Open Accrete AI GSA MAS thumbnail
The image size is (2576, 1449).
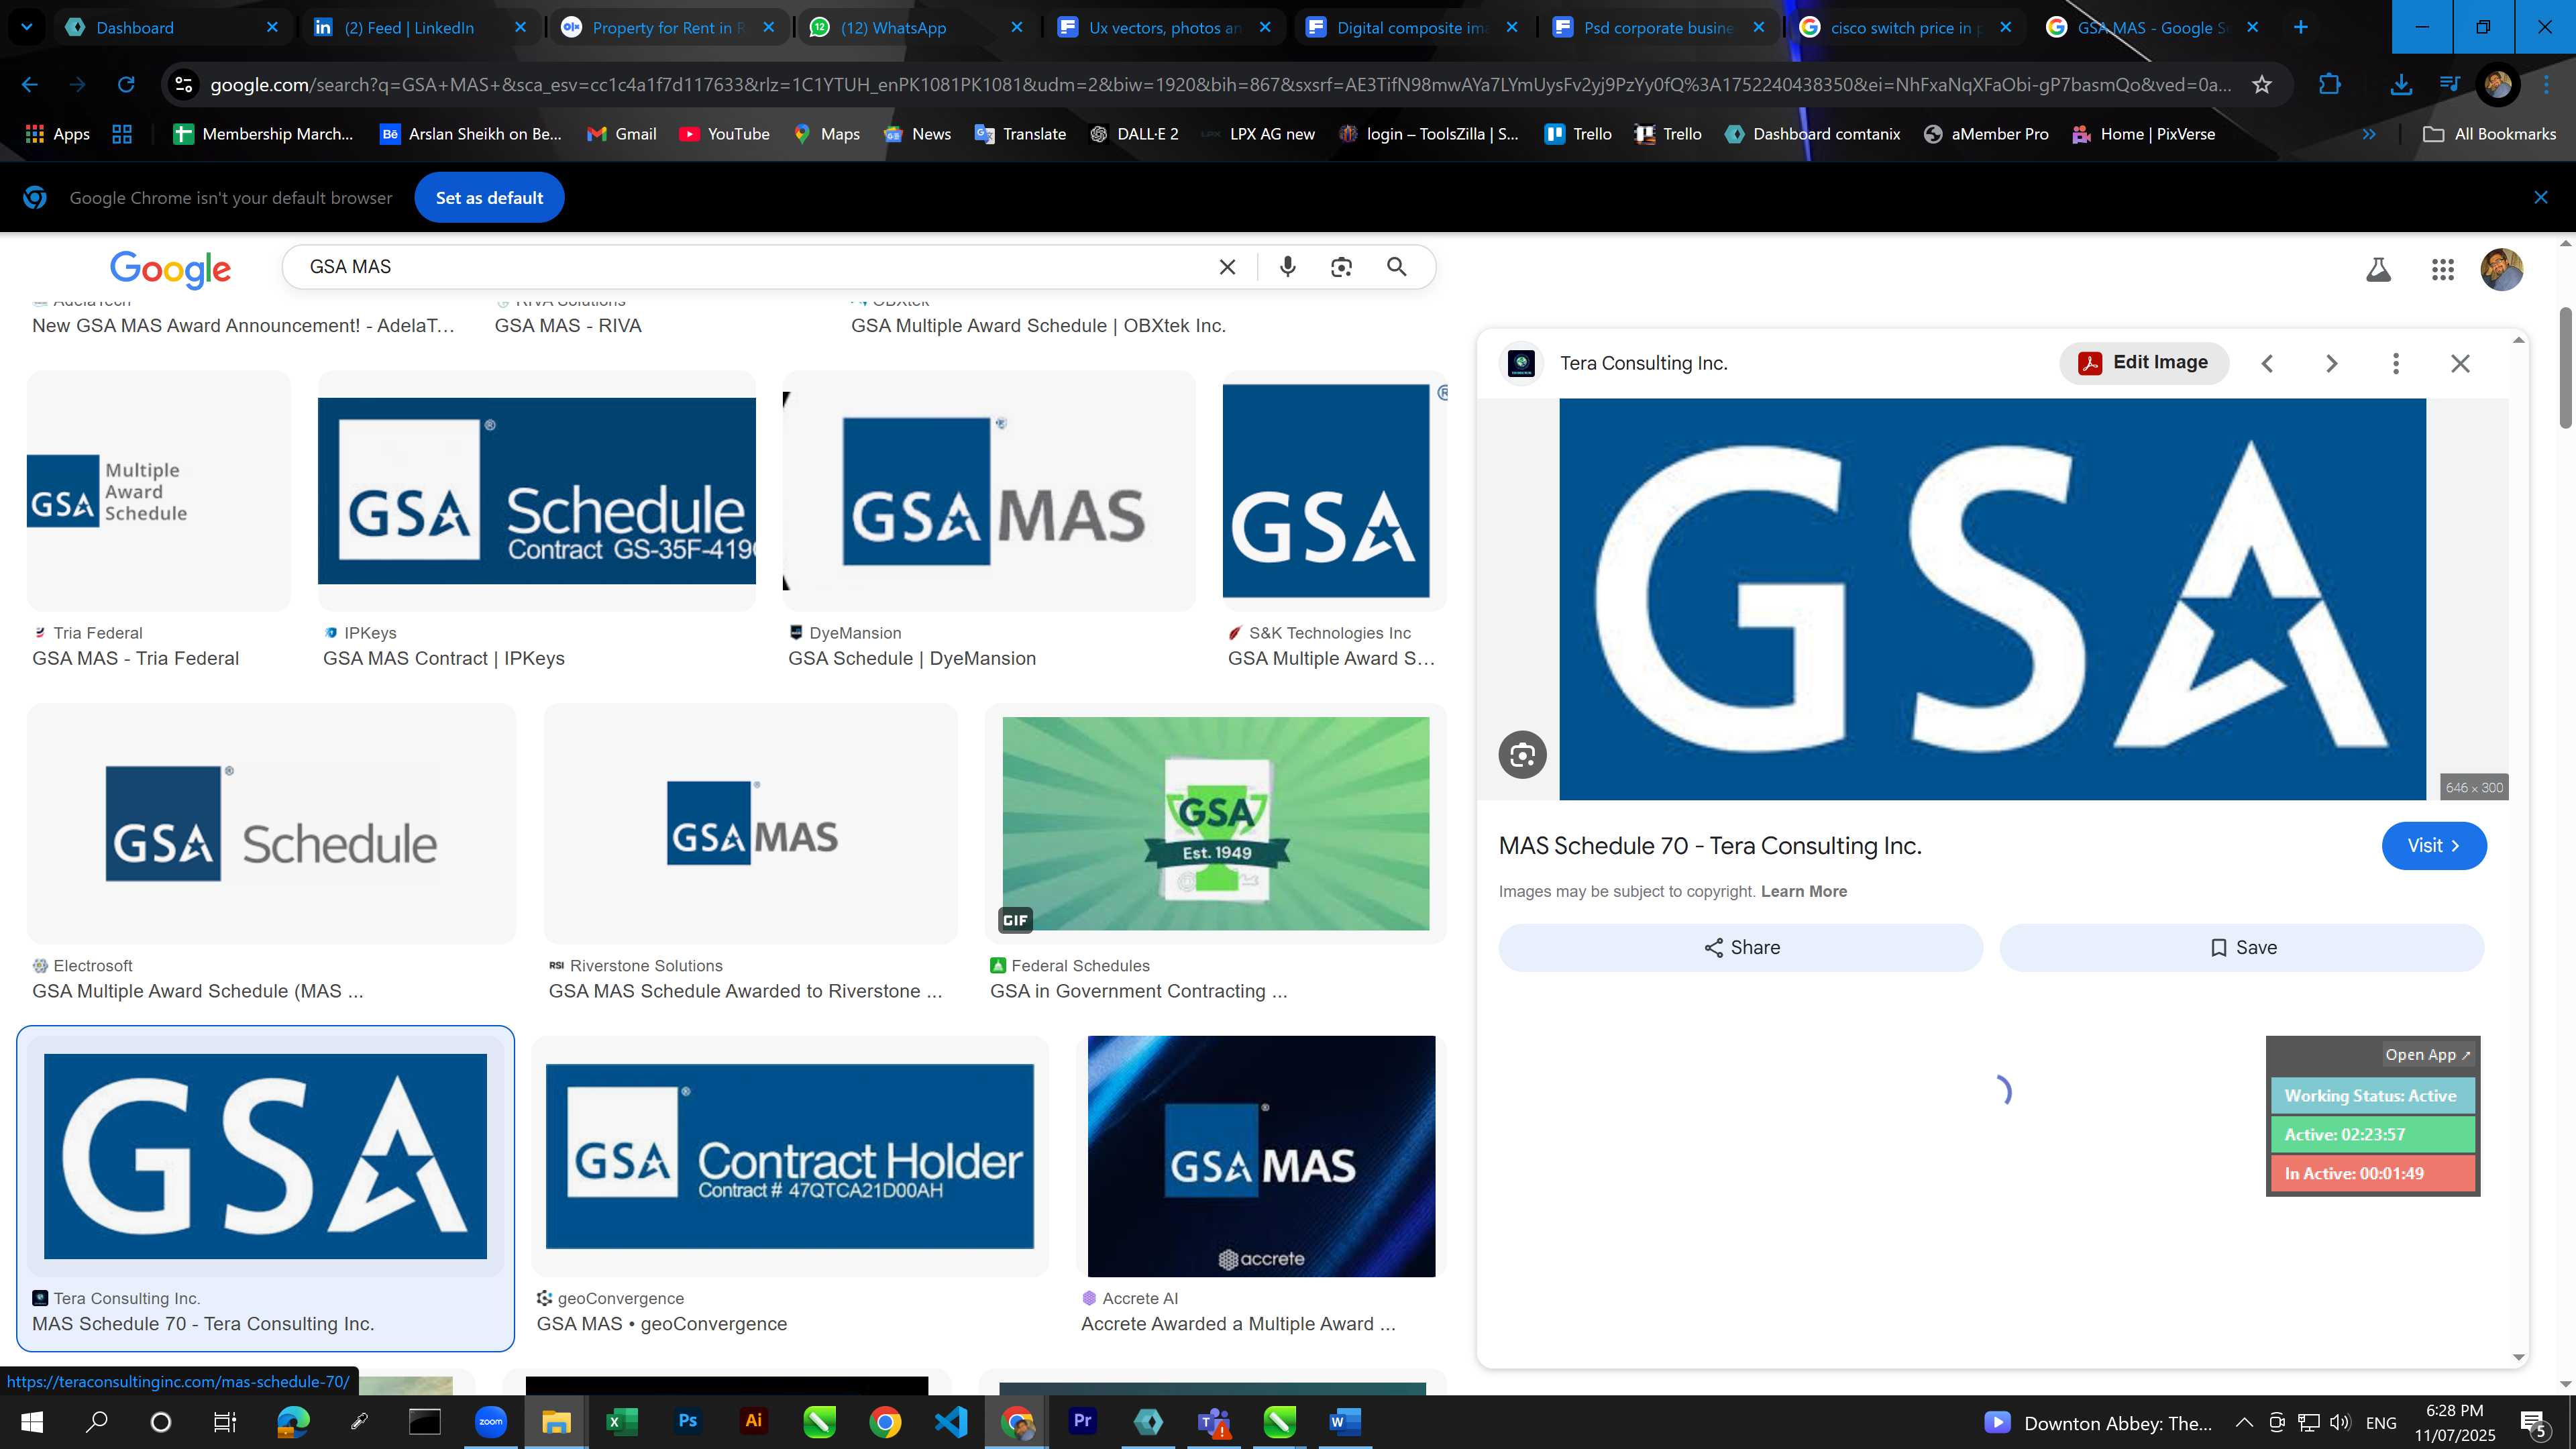(1261, 1156)
